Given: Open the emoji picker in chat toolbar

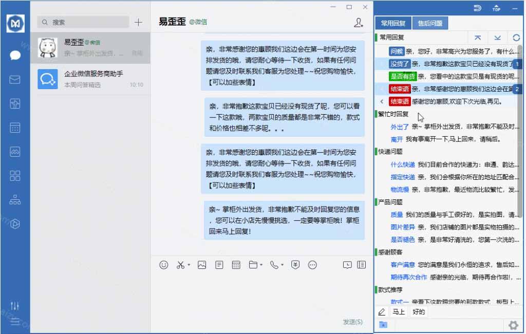Looking at the screenshot, I should pyautogui.click(x=164, y=265).
